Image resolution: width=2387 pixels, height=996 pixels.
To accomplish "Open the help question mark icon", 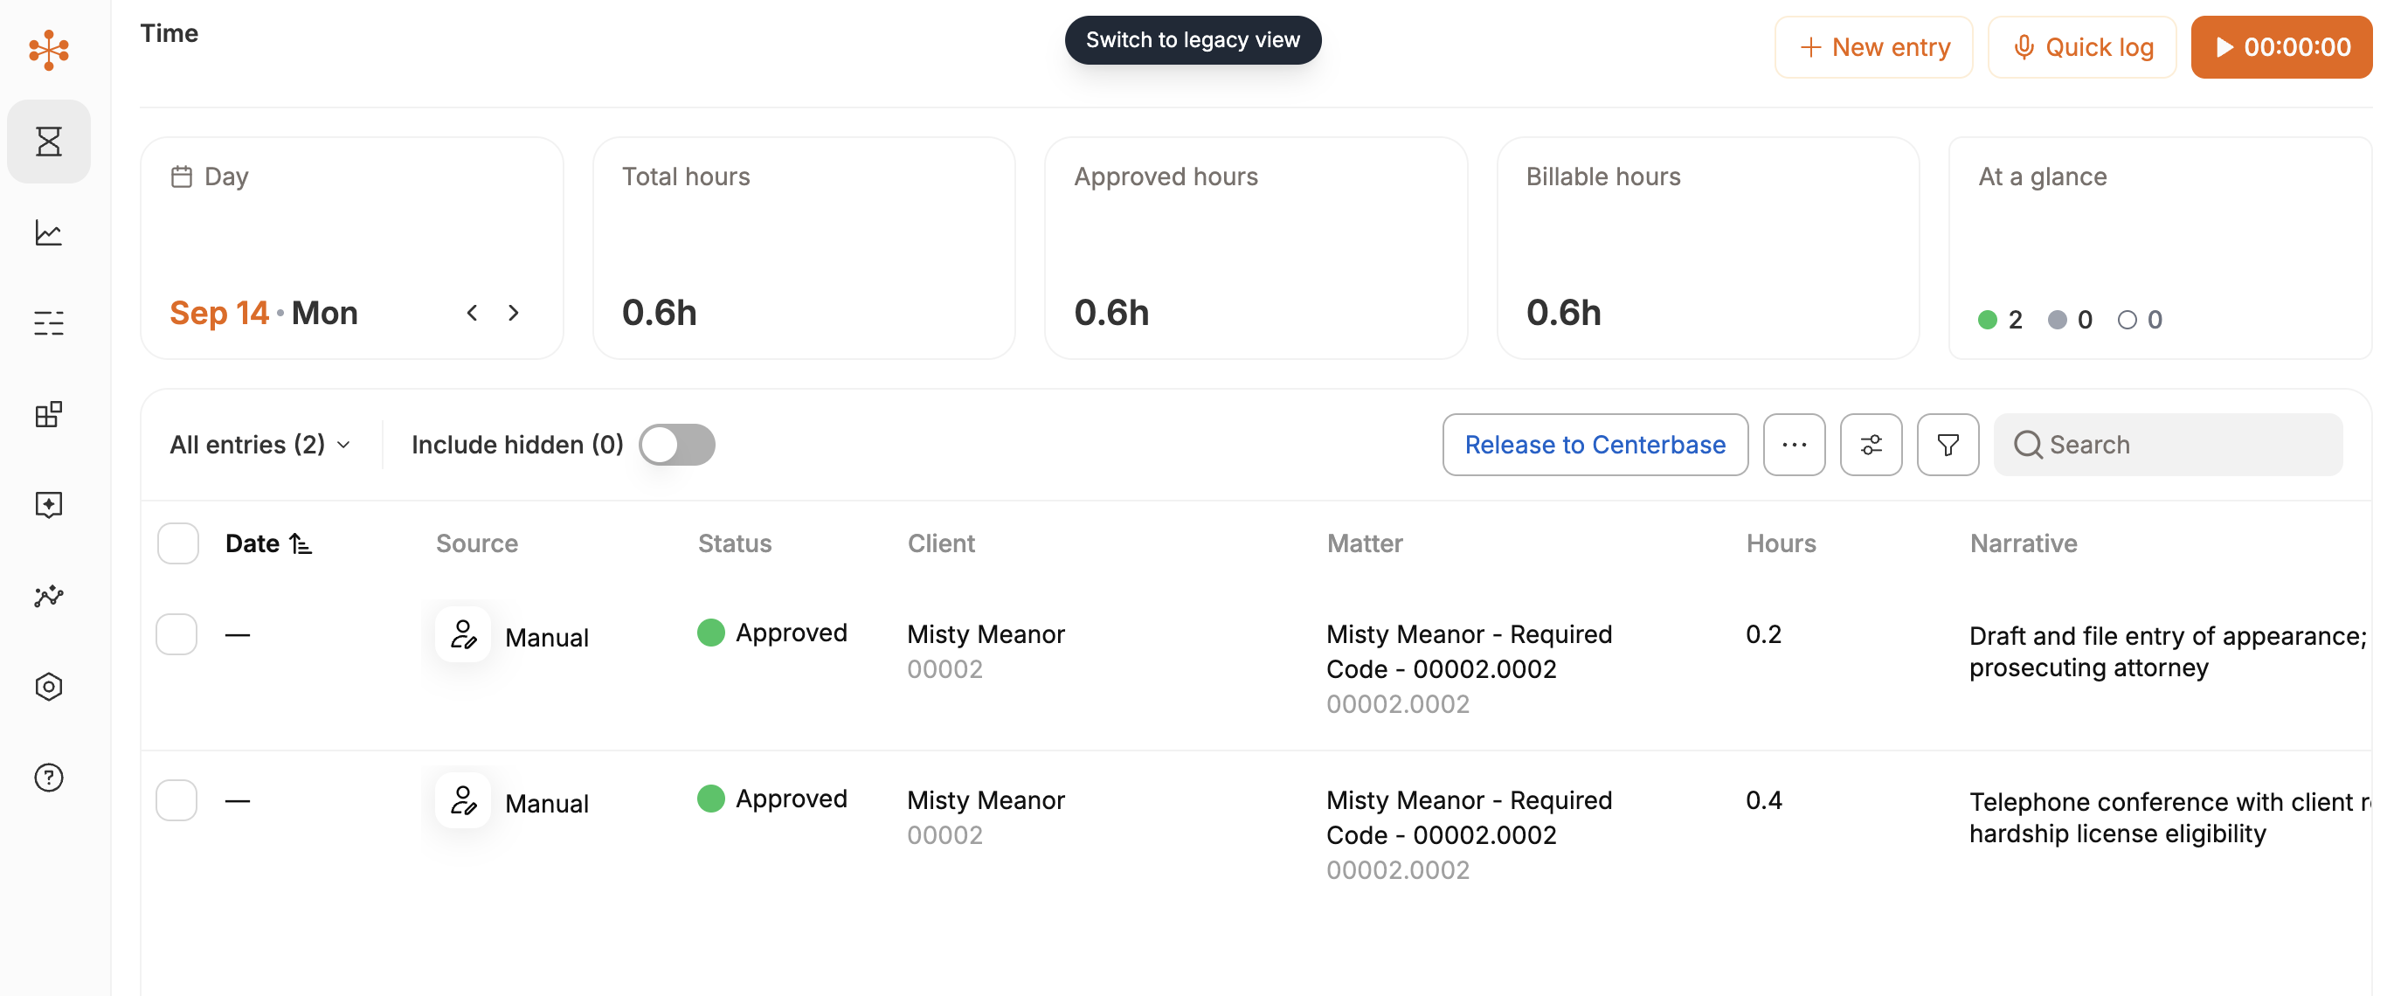I will tap(48, 778).
